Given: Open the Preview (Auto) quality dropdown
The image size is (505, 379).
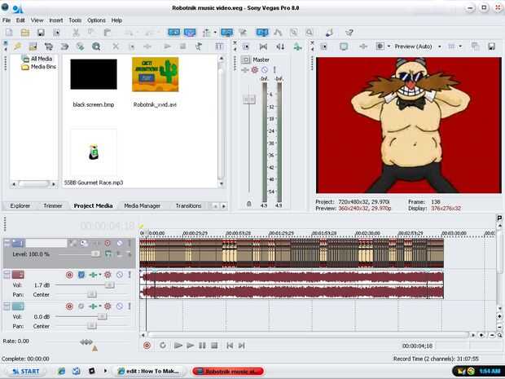Looking at the screenshot, I should (419, 46).
